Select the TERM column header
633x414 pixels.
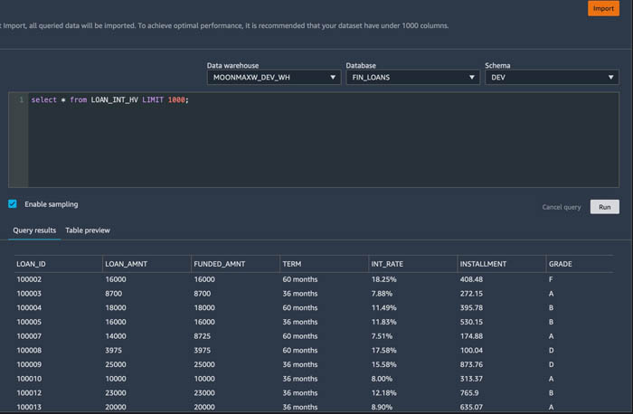(291, 264)
